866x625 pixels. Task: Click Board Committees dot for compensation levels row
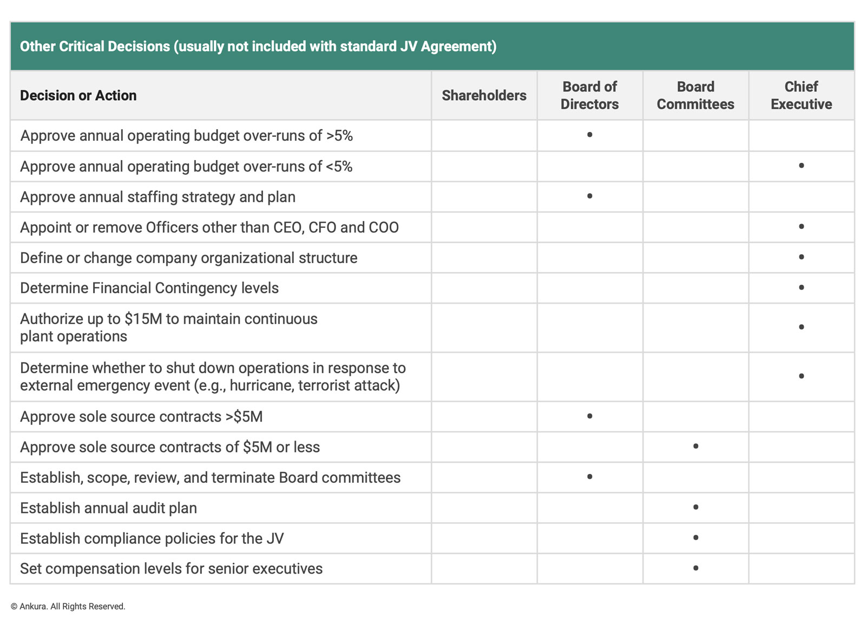pos(696,568)
